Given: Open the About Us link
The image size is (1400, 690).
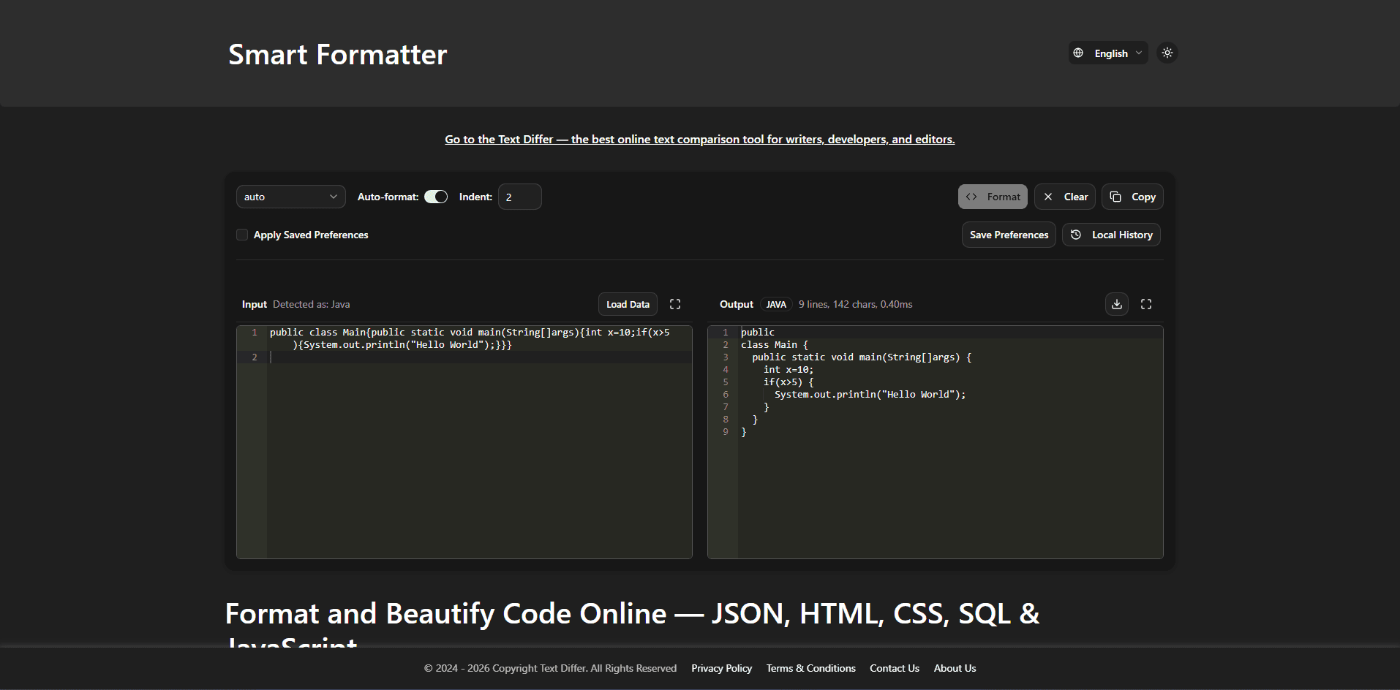Looking at the screenshot, I should click(x=955, y=668).
